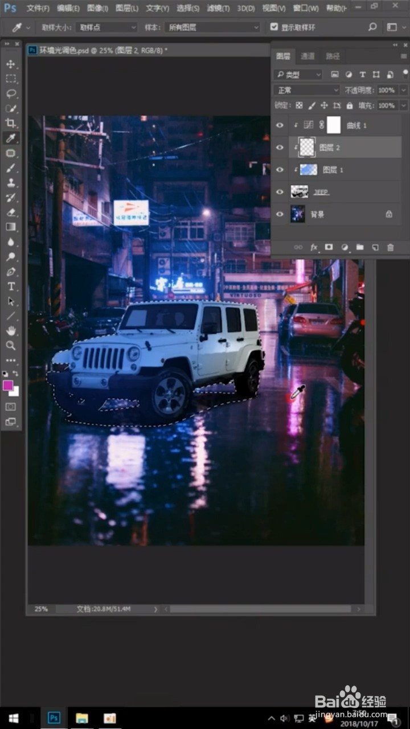The width and height of the screenshot is (410, 729).
Task: Hide the 背景 layer
Action: 280,214
